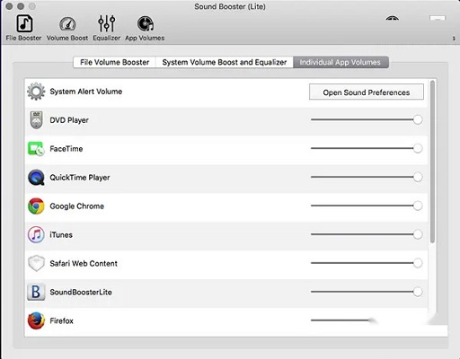Switch to File Volume Booster tab
460x359 pixels.
(115, 62)
